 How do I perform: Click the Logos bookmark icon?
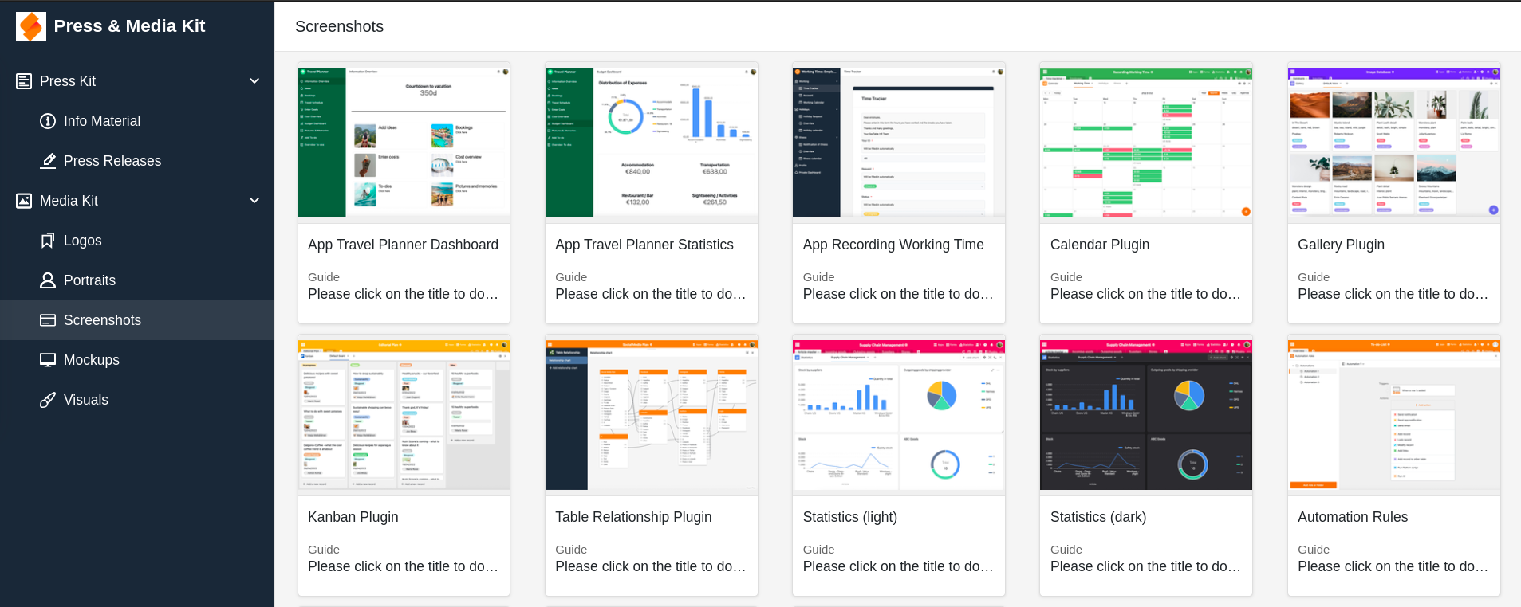(48, 241)
